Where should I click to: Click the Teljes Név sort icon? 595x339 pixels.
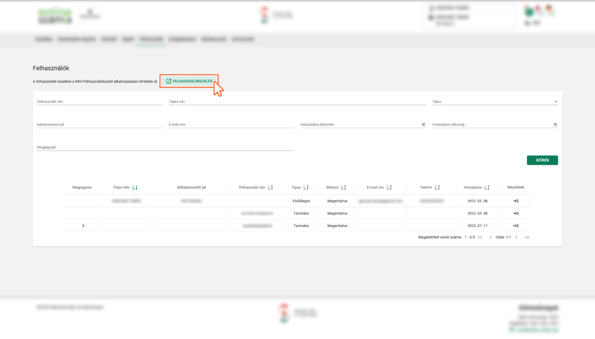click(x=135, y=187)
